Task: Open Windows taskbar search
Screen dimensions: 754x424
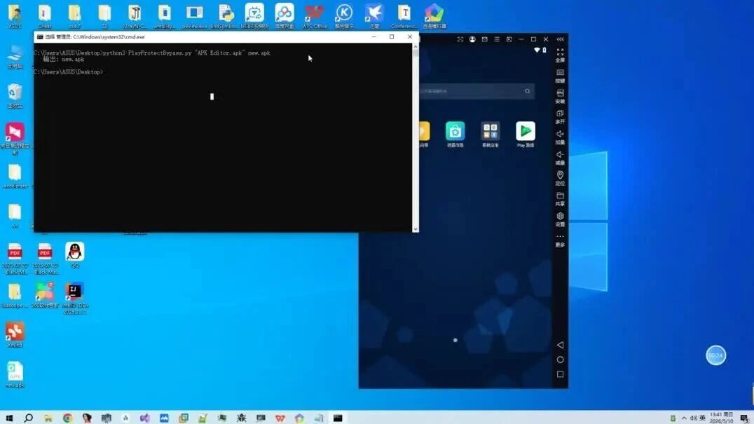Action: pyautogui.click(x=28, y=418)
